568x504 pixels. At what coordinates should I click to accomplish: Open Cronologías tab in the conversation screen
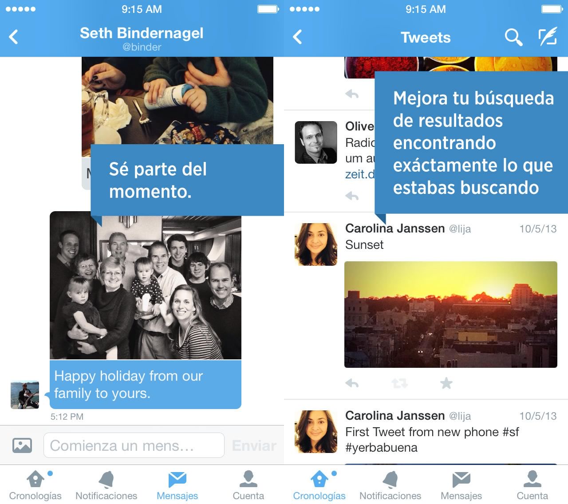point(35,485)
